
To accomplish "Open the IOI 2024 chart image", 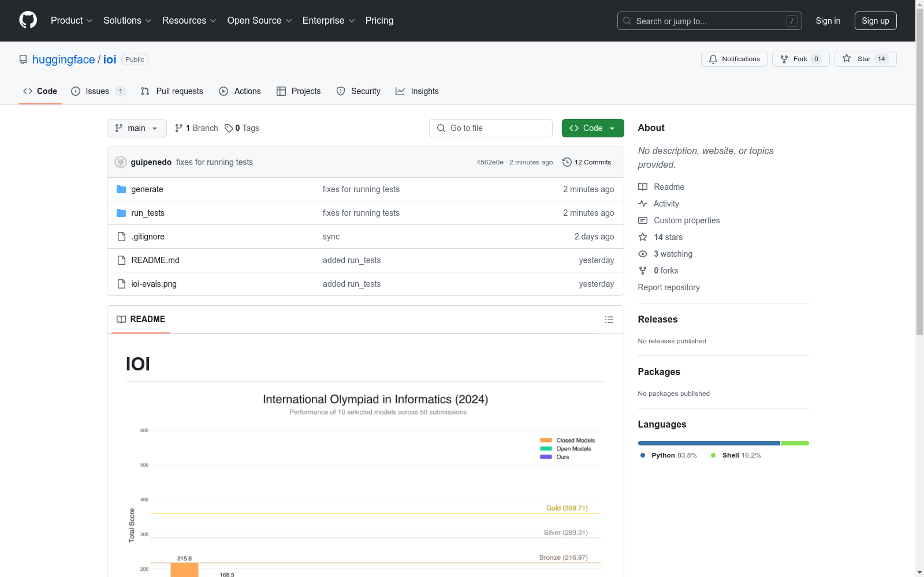I will point(366,484).
